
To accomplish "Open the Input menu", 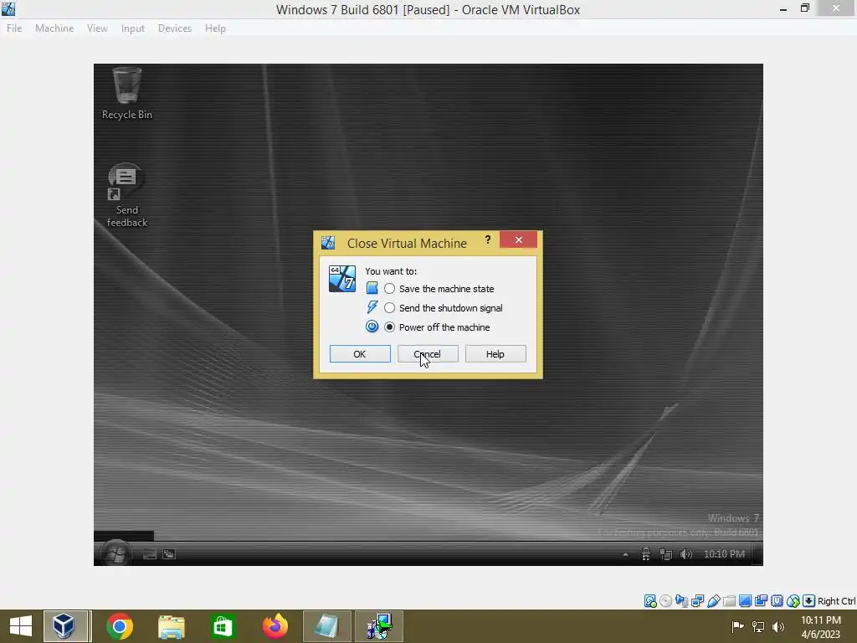I will click(x=133, y=28).
